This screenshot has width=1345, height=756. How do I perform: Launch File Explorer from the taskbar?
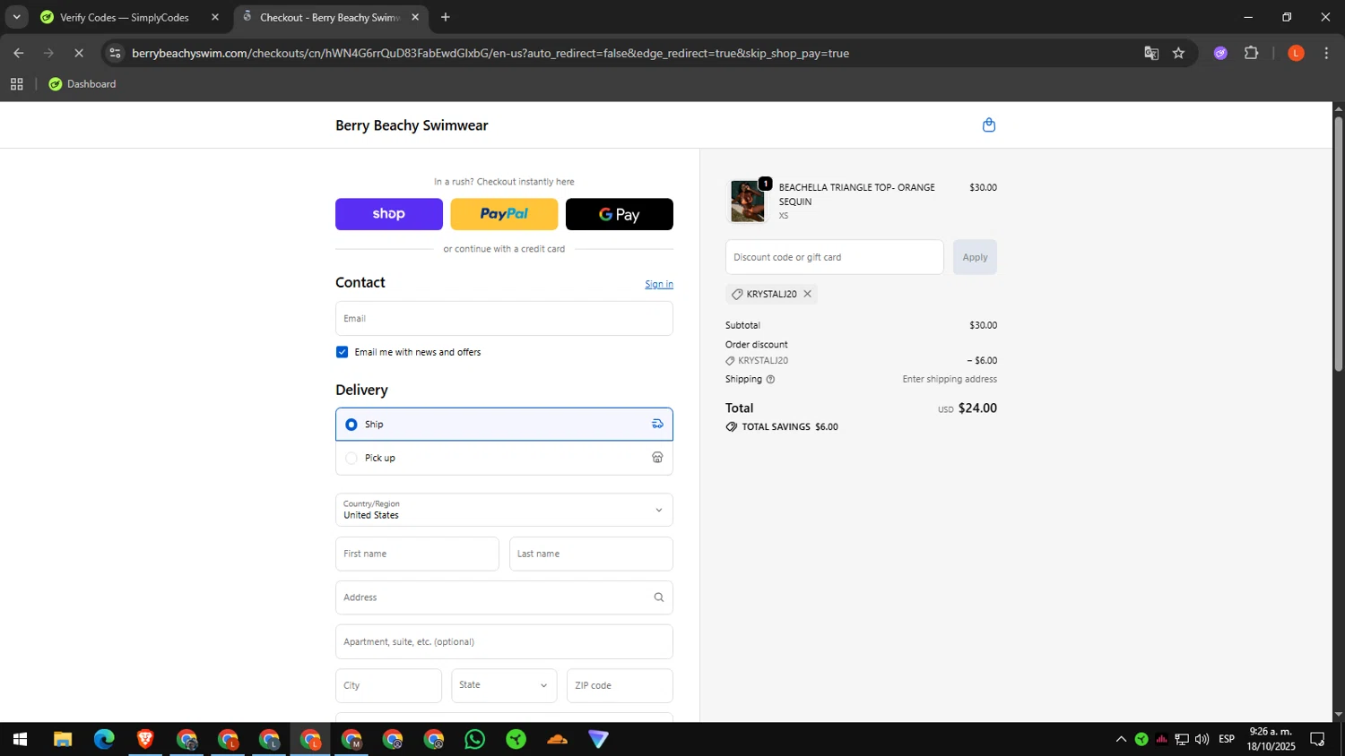tap(62, 739)
